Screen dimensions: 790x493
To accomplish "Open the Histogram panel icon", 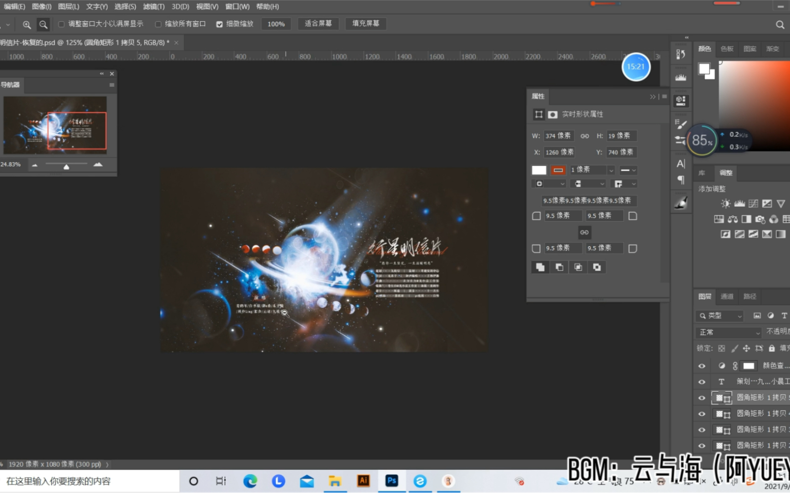I will click(x=681, y=77).
